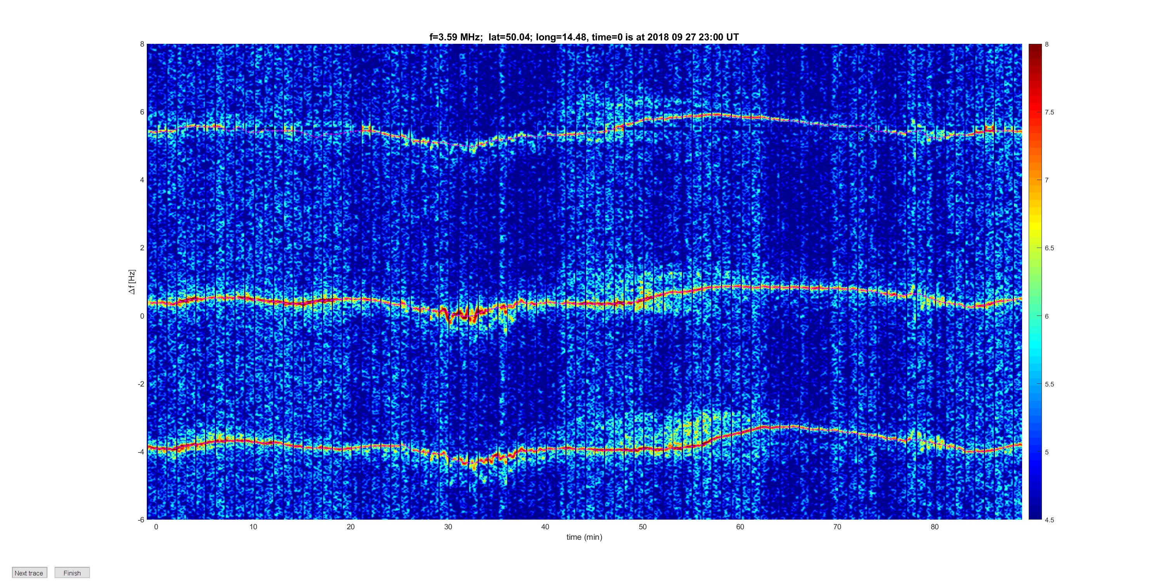Screen dimensions: 1165x584
Task: Click y-axis tick label 6
Action: (142, 112)
